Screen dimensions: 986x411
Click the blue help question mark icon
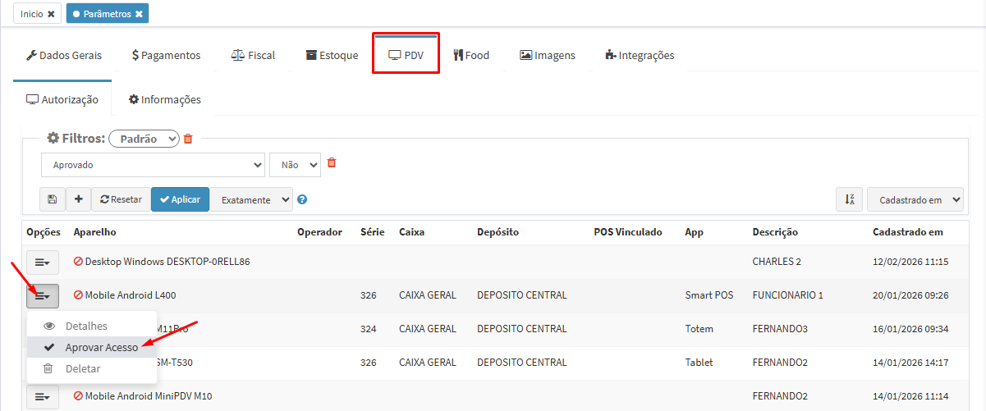click(302, 199)
